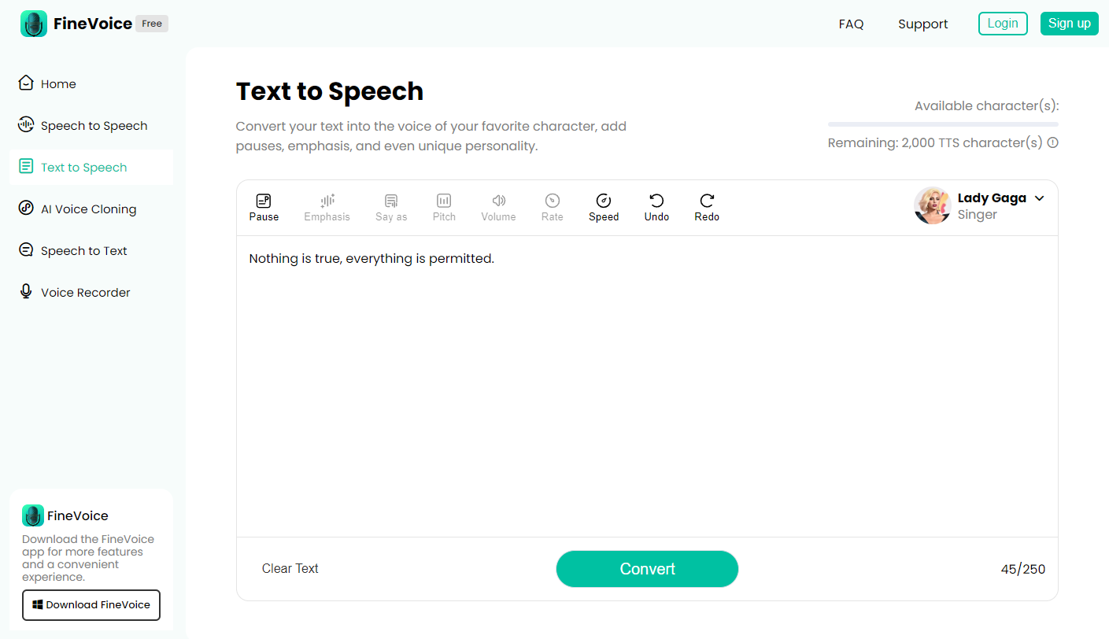Click the Pause tool icon
1109x639 pixels.
click(264, 201)
